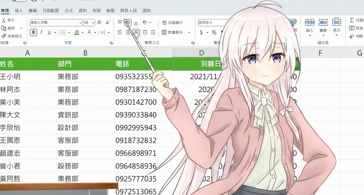
Task: Open Merge and Center dropdown arrow
Action: 189,33
